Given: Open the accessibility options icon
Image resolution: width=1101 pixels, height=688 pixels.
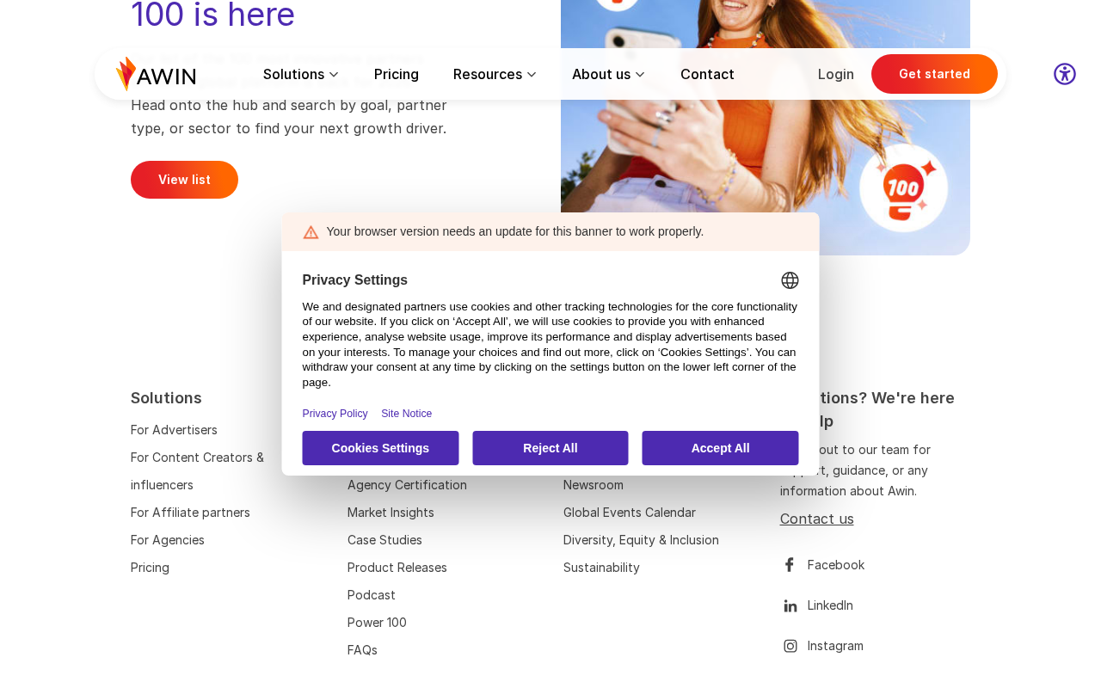Looking at the screenshot, I should click(x=1065, y=74).
